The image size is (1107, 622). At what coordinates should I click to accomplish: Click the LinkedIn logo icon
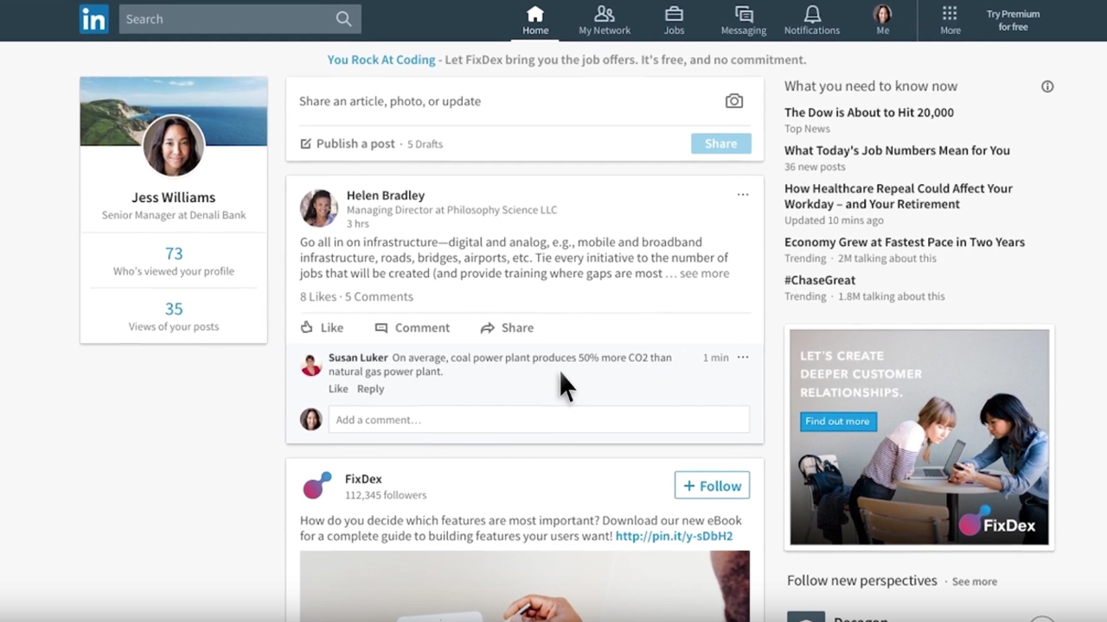click(x=93, y=19)
